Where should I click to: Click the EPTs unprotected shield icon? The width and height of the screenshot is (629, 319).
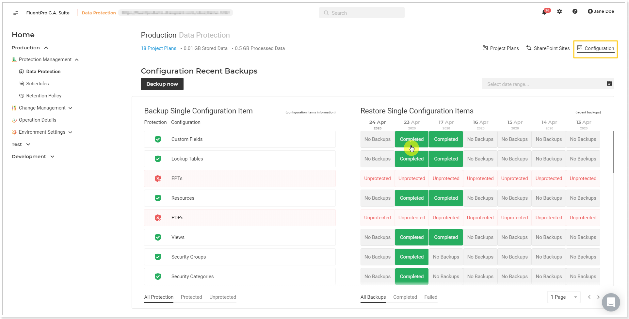coord(158,178)
